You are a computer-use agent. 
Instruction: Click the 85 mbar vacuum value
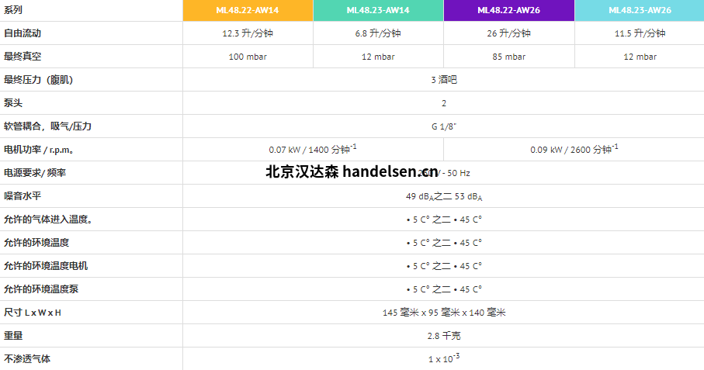point(508,57)
